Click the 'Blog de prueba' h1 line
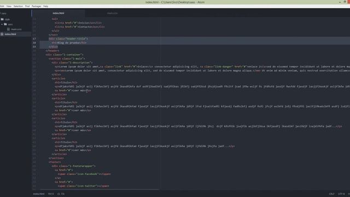This screenshot has height=197, width=350. [x=69, y=43]
